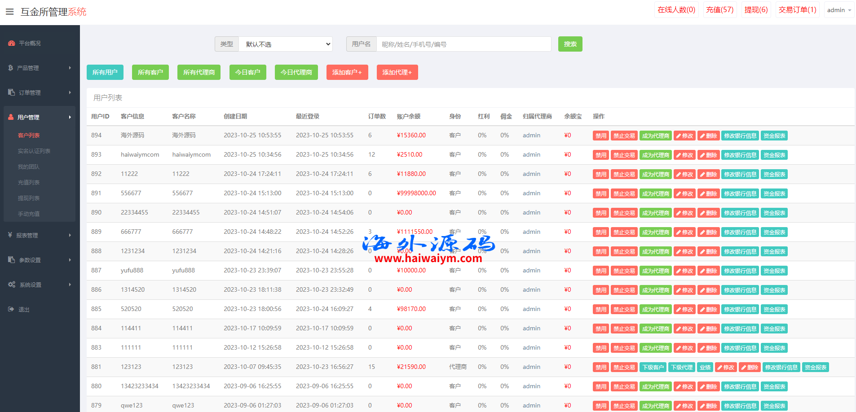The image size is (856, 412).
Task: Click the hamburger menu icon
Action: click(9, 12)
